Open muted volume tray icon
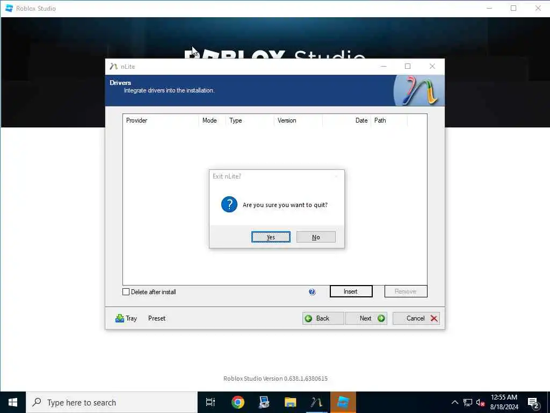The height and width of the screenshot is (413, 550). (x=480, y=402)
